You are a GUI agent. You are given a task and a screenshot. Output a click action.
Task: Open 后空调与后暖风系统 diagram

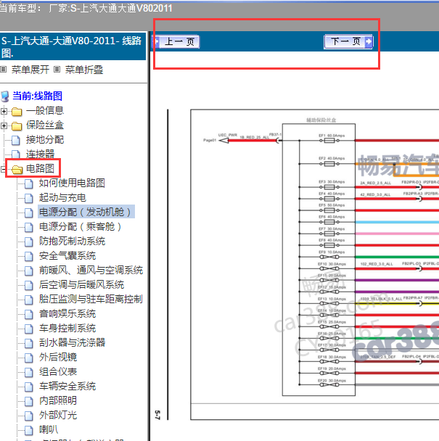[81, 284]
